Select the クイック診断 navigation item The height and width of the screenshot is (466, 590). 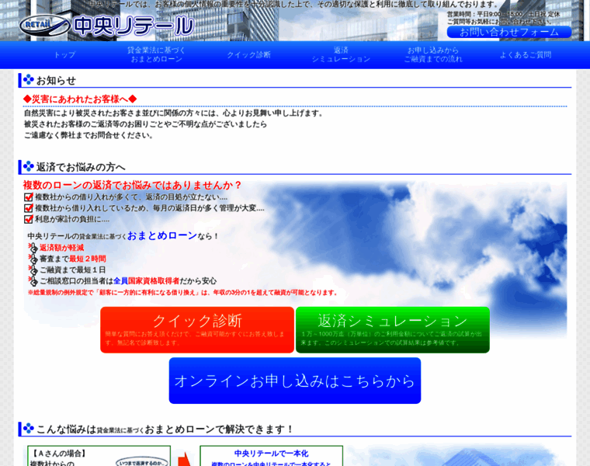[x=248, y=55]
